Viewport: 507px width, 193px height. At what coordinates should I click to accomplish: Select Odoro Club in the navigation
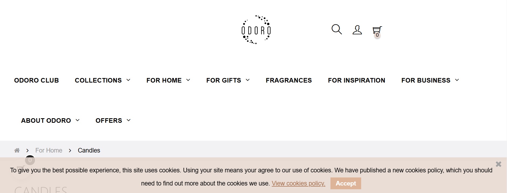[36, 80]
